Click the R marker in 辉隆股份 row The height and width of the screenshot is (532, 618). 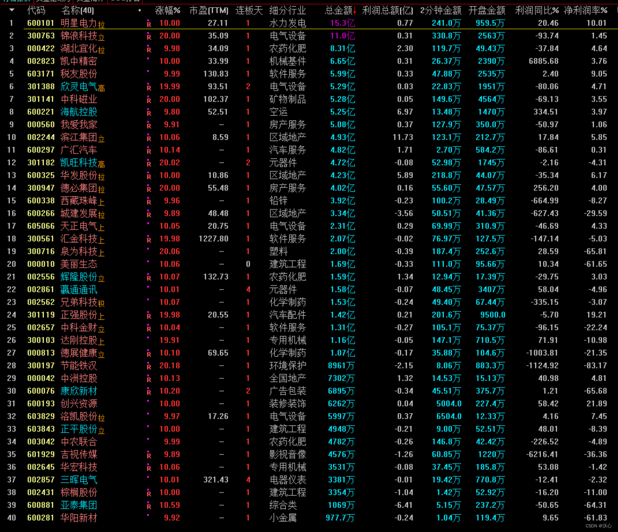[x=149, y=278]
